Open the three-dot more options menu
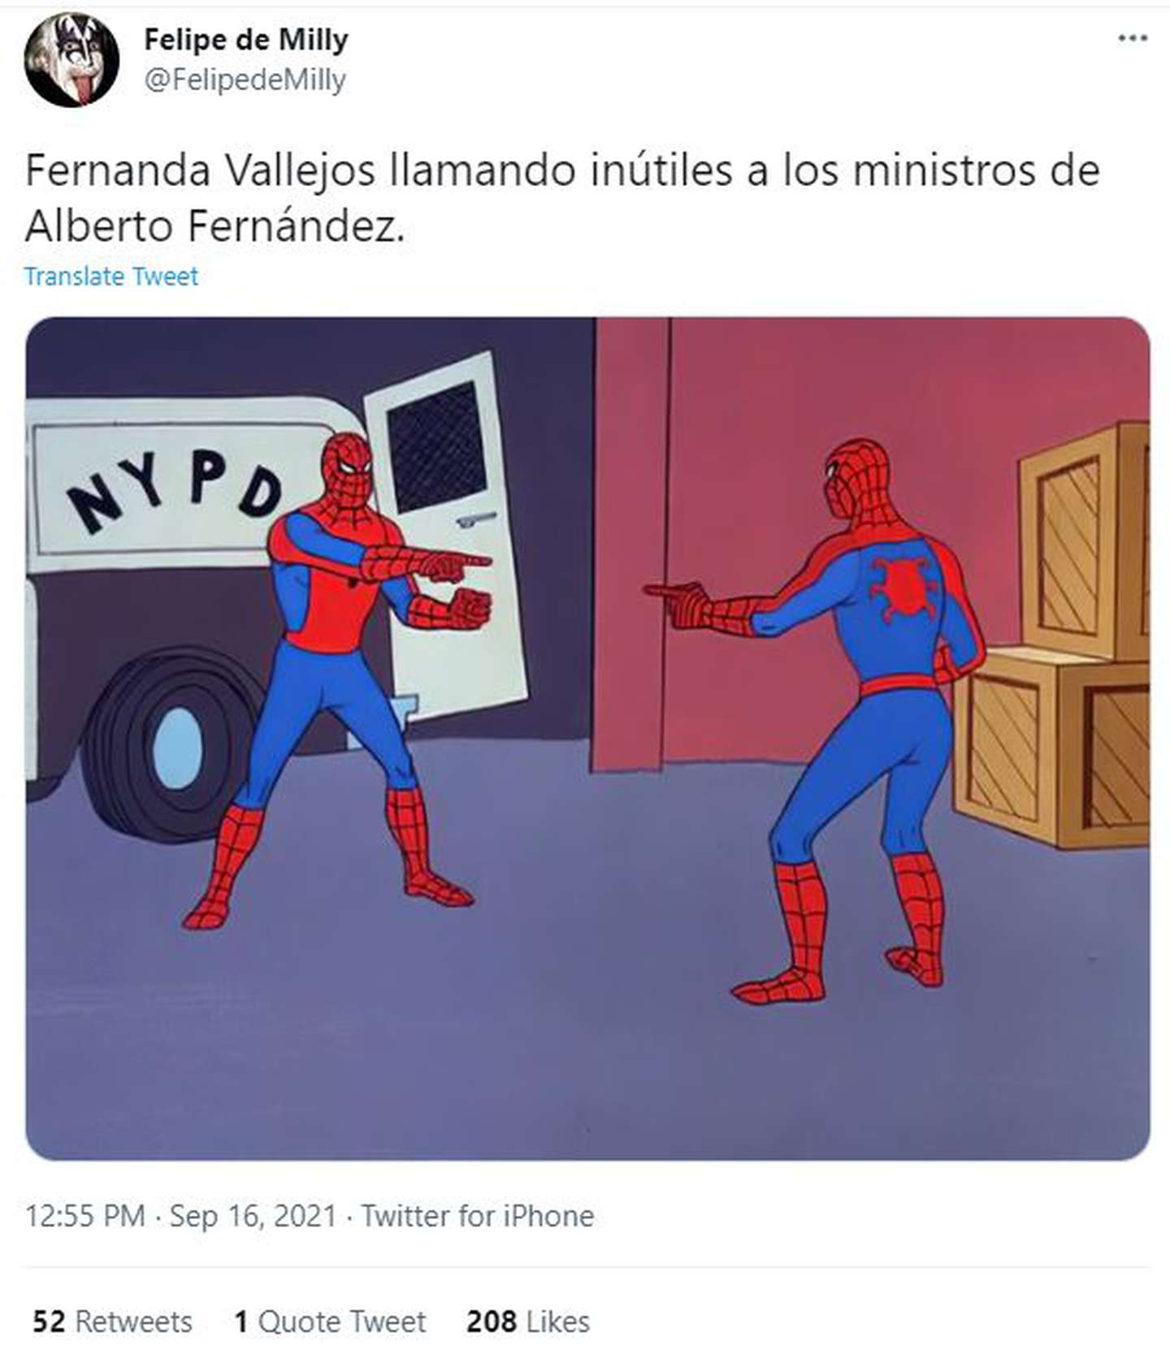The height and width of the screenshot is (1354, 1170). point(1132,38)
